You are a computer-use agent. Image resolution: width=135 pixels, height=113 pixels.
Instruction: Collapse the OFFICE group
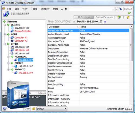pos(5,44)
